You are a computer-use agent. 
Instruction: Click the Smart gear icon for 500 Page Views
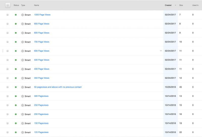coord(22,60)
